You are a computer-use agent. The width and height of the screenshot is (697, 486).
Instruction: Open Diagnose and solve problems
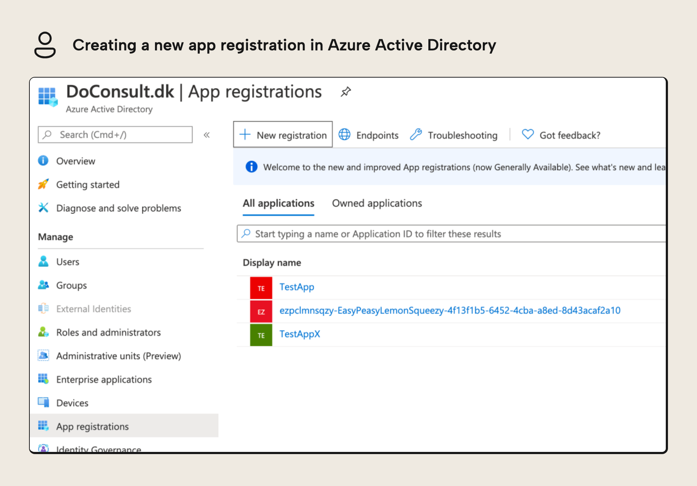pyautogui.click(x=118, y=208)
